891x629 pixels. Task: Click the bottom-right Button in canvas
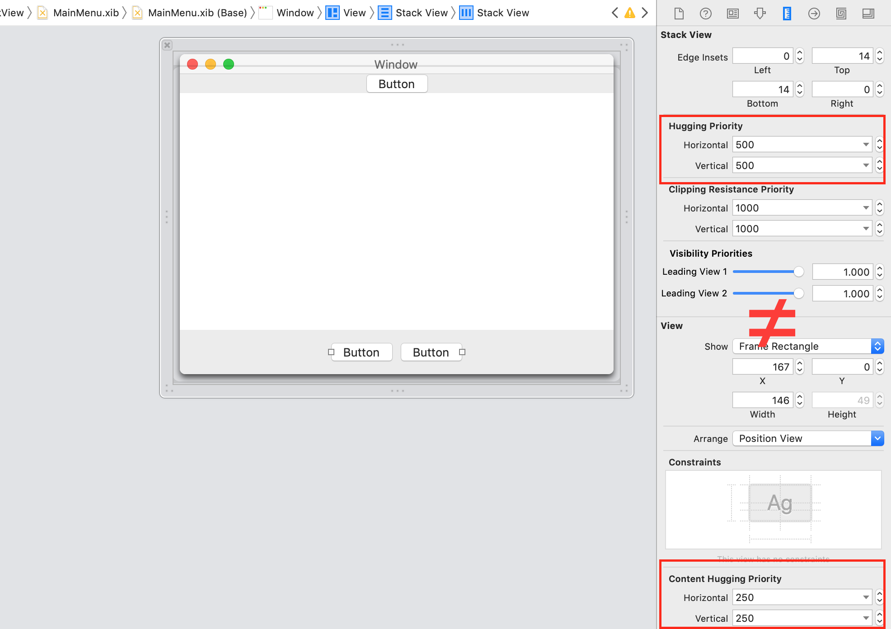click(x=431, y=352)
